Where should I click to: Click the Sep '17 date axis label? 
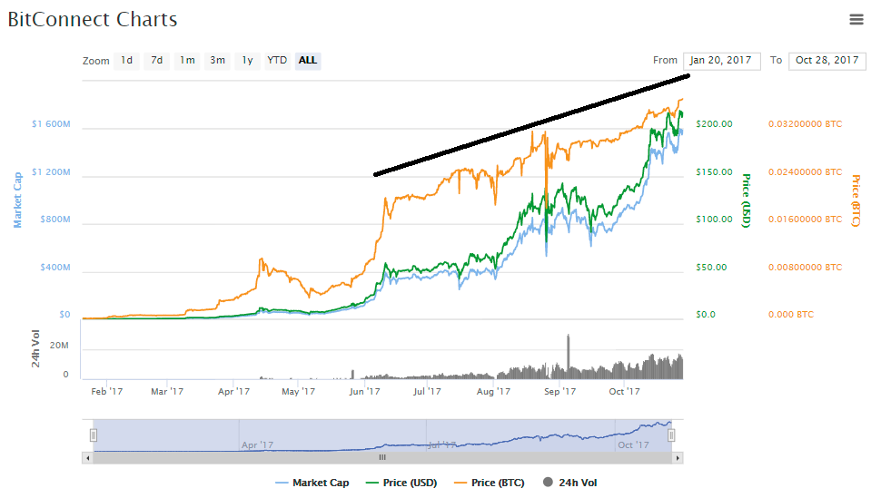[559, 391]
